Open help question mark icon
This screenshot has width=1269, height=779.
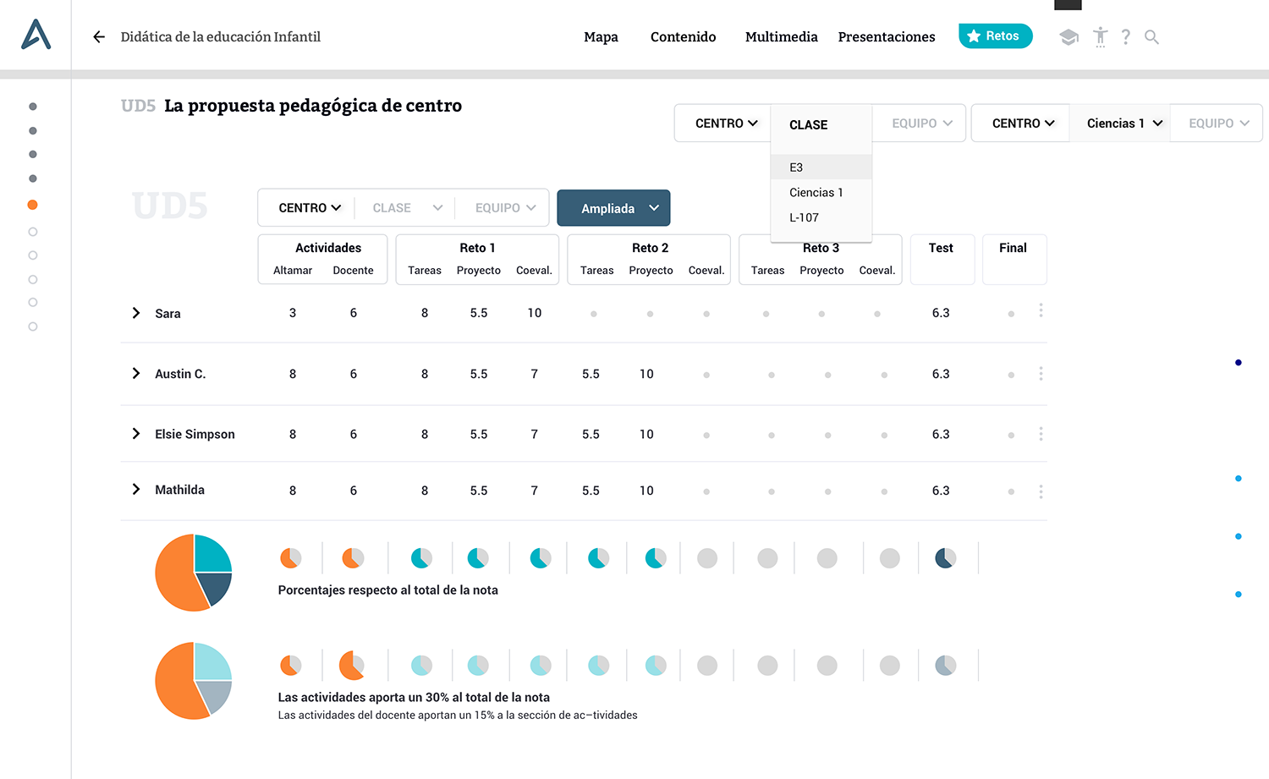tap(1125, 37)
